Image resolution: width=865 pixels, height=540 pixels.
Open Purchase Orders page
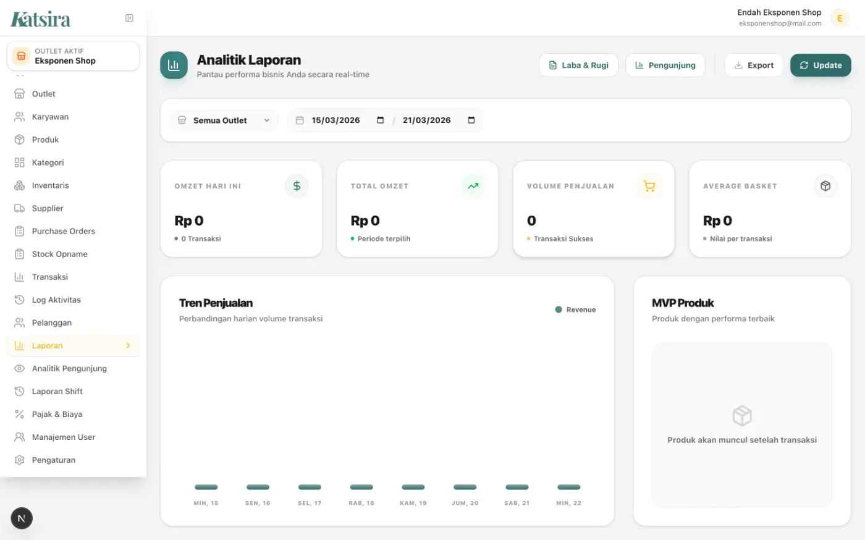click(x=73, y=231)
